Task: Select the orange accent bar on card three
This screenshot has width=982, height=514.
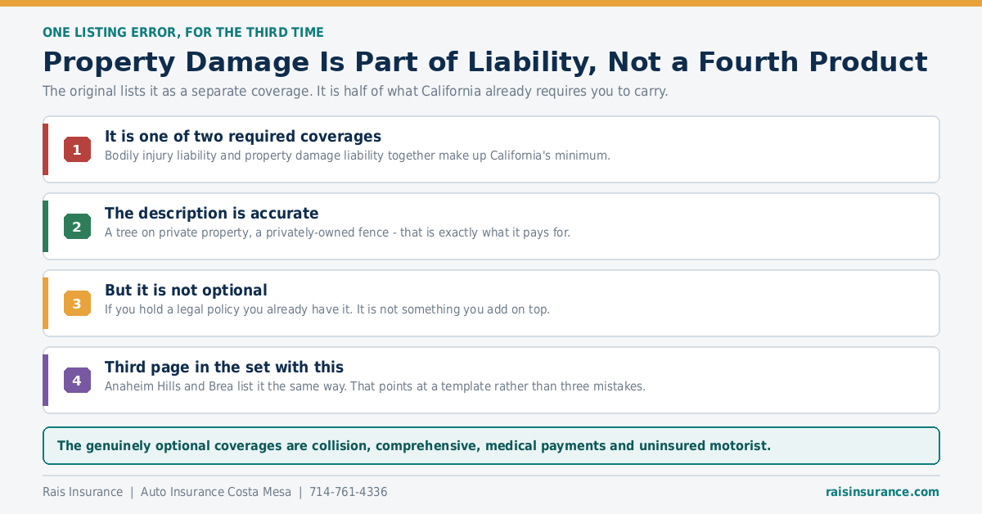Action: [45, 303]
